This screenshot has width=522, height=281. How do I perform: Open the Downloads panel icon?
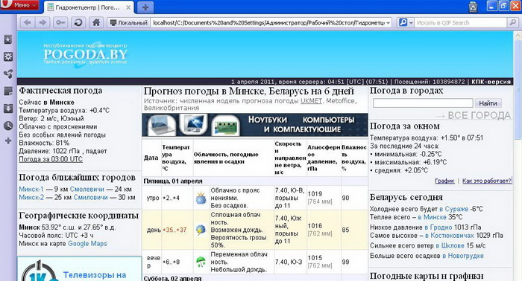click(x=8, y=109)
